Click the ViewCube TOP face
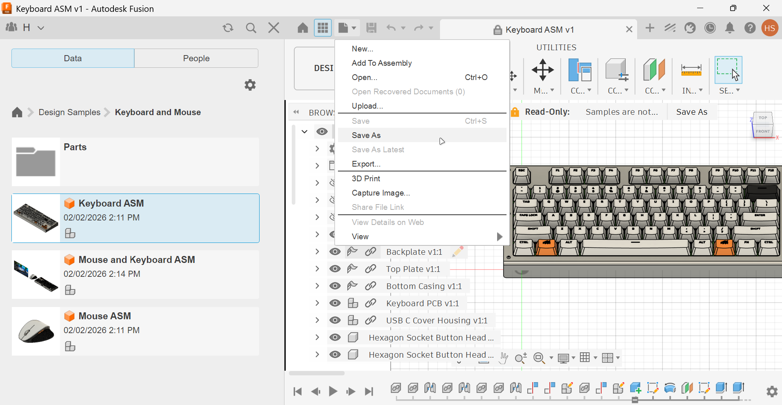Viewport: 782px width, 405px height. tap(763, 118)
